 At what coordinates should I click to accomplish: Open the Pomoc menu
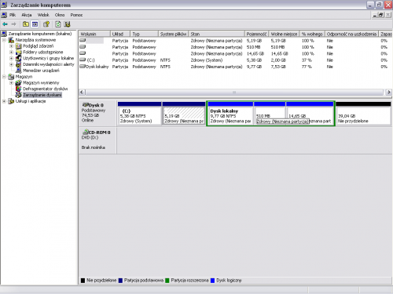pos(76,15)
